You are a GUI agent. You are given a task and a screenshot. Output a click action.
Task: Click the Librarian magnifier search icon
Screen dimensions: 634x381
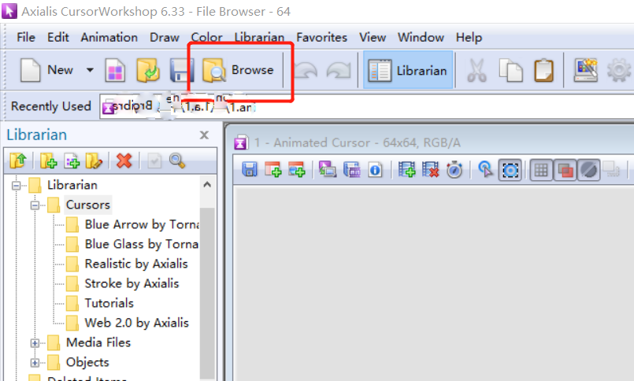click(x=177, y=161)
